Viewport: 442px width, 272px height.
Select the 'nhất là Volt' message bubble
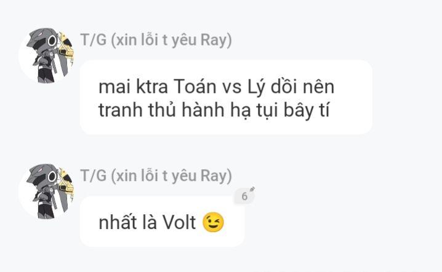click(162, 222)
